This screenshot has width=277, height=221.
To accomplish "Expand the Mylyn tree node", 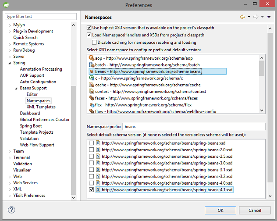I will click(10, 25).
